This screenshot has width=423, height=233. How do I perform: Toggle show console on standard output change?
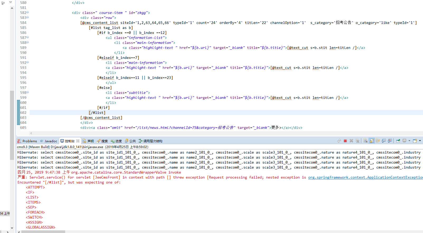tap(384, 141)
